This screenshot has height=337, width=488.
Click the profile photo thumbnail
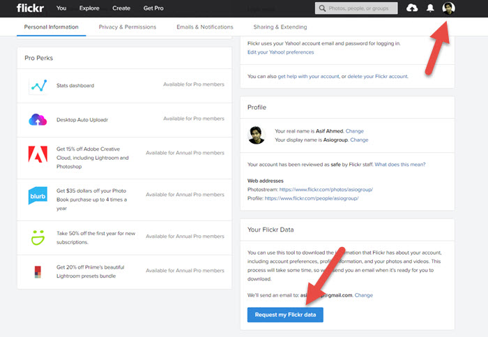coord(256,135)
